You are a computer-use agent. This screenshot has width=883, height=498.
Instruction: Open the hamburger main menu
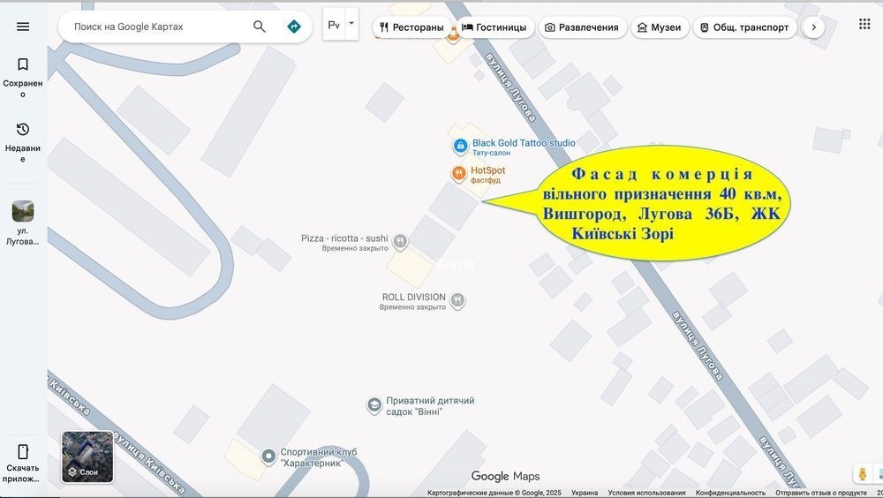pos(23,26)
